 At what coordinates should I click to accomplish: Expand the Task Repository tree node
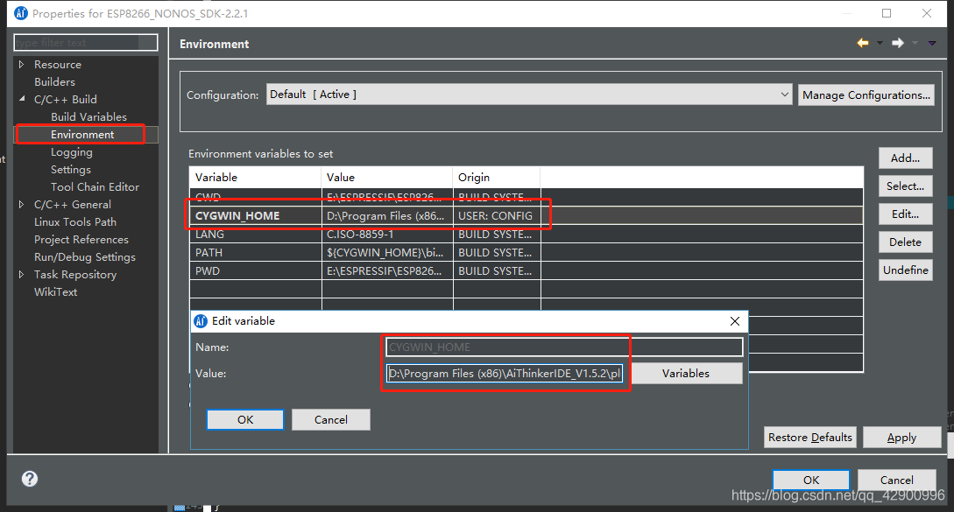tap(22, 274)
